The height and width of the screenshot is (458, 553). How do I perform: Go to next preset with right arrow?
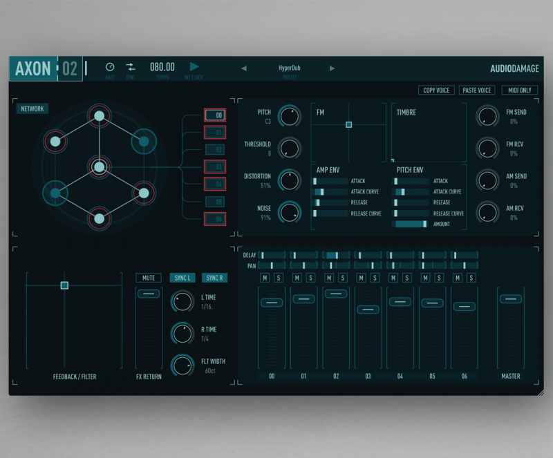click(332, 68)
